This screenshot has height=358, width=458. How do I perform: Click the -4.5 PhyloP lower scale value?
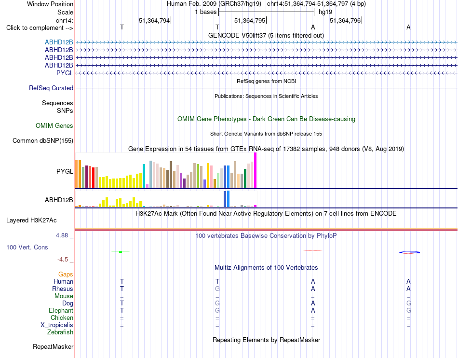pyautogui.click(x=63, y=260)
